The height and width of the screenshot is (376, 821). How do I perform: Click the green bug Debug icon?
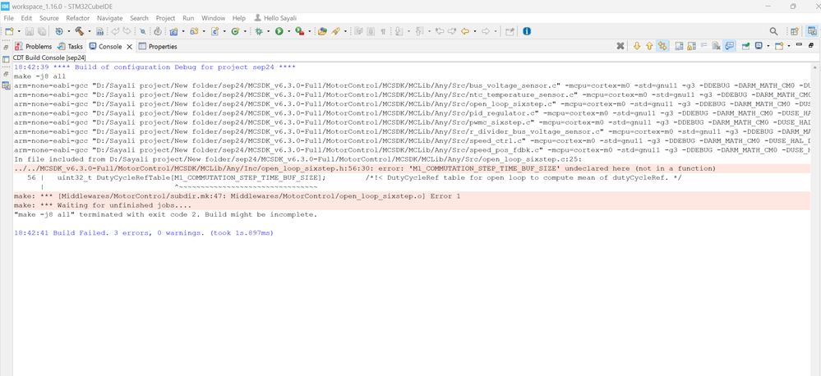pyautogui.click(x=259, y=31)
